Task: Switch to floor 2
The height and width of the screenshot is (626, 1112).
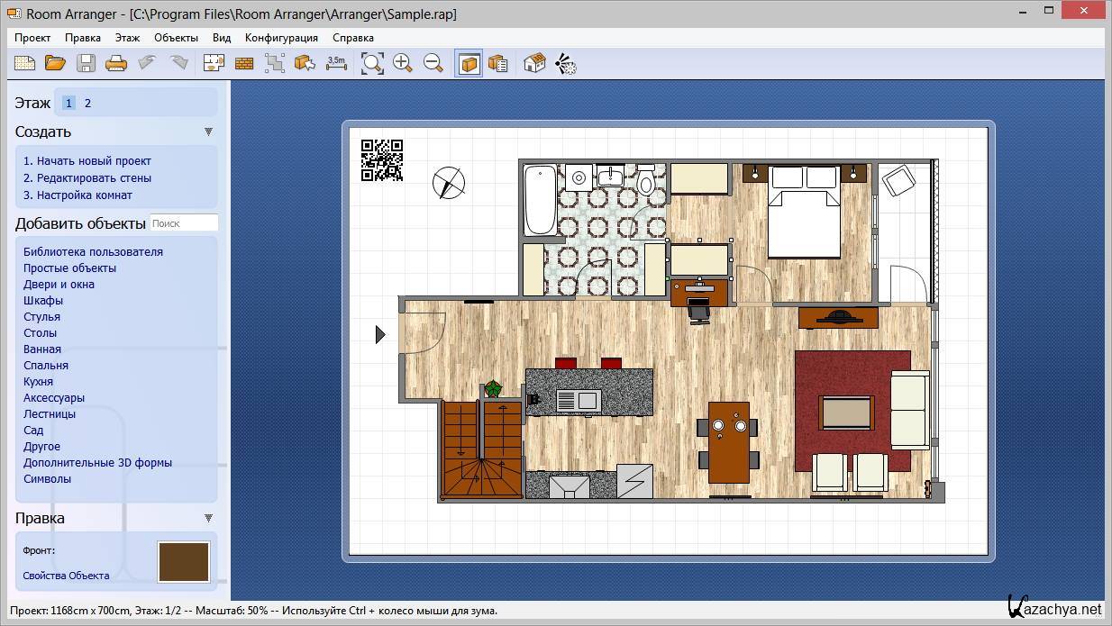Action: pyautogui.click(x=87, y=104)
